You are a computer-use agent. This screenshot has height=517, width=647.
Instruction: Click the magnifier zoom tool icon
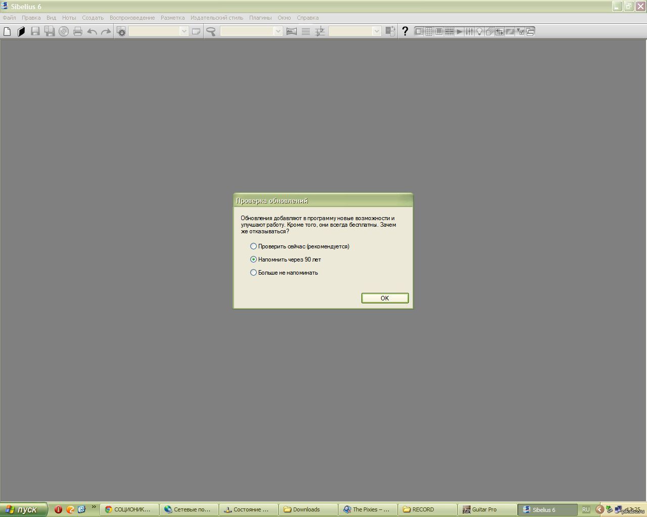point(211,31)
